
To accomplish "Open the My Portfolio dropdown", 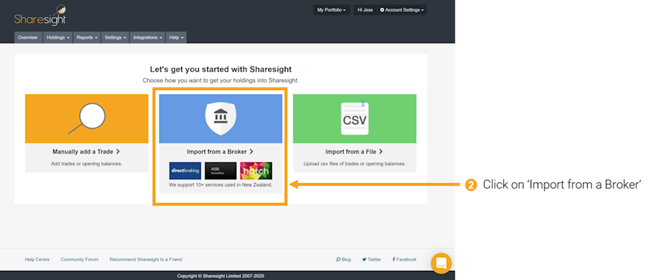I will tap(332, 10).
